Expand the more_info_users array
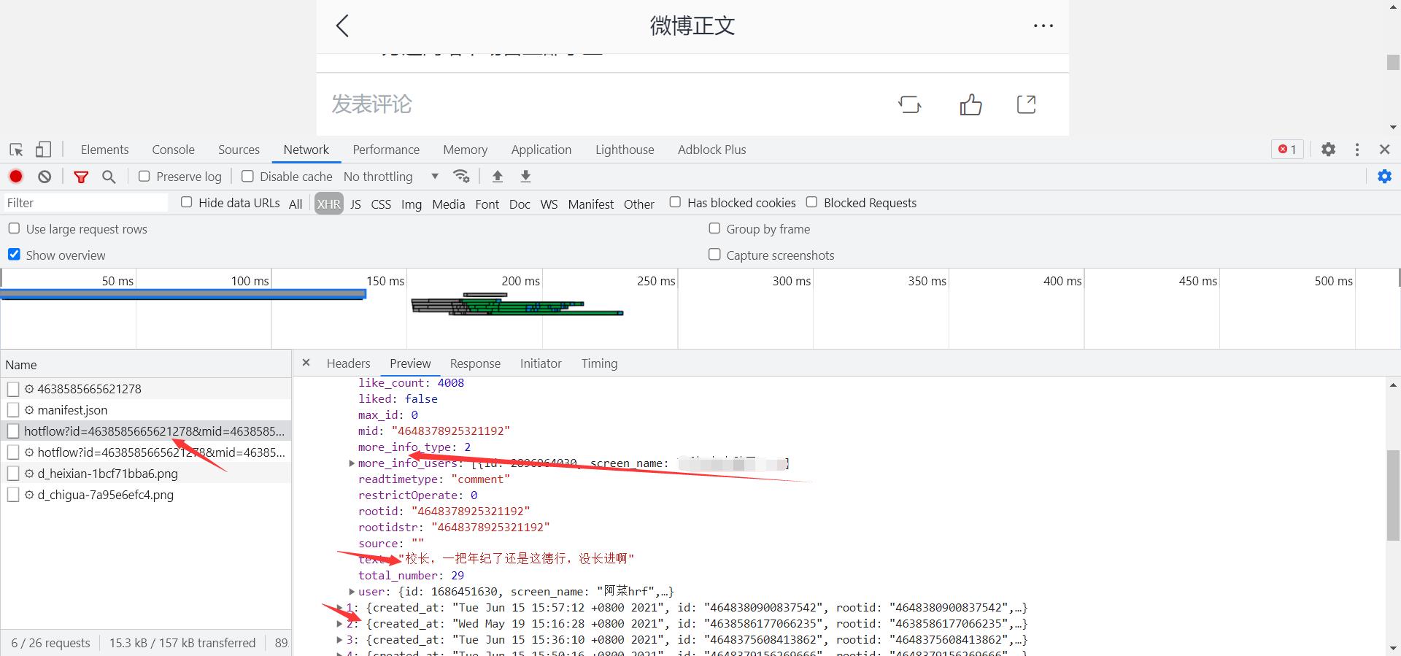The height and width of the screenshot is (656, 1401). click(x=352, y=463)
